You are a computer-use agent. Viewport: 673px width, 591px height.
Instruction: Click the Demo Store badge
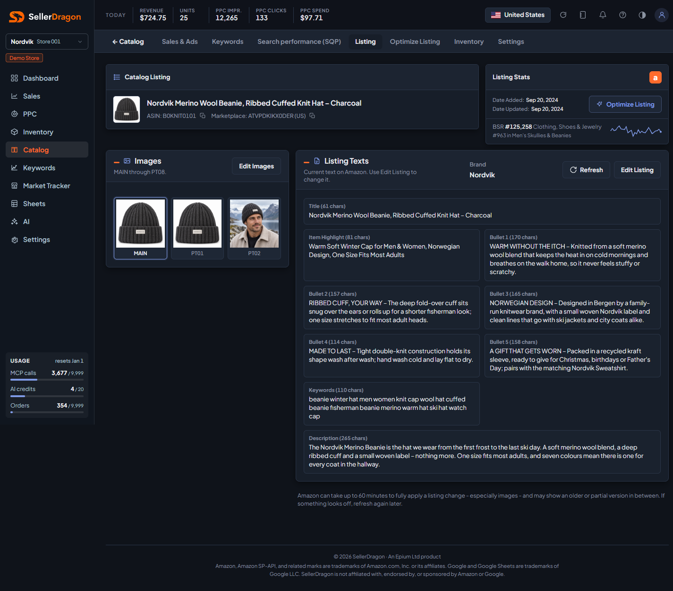point(25,58)
